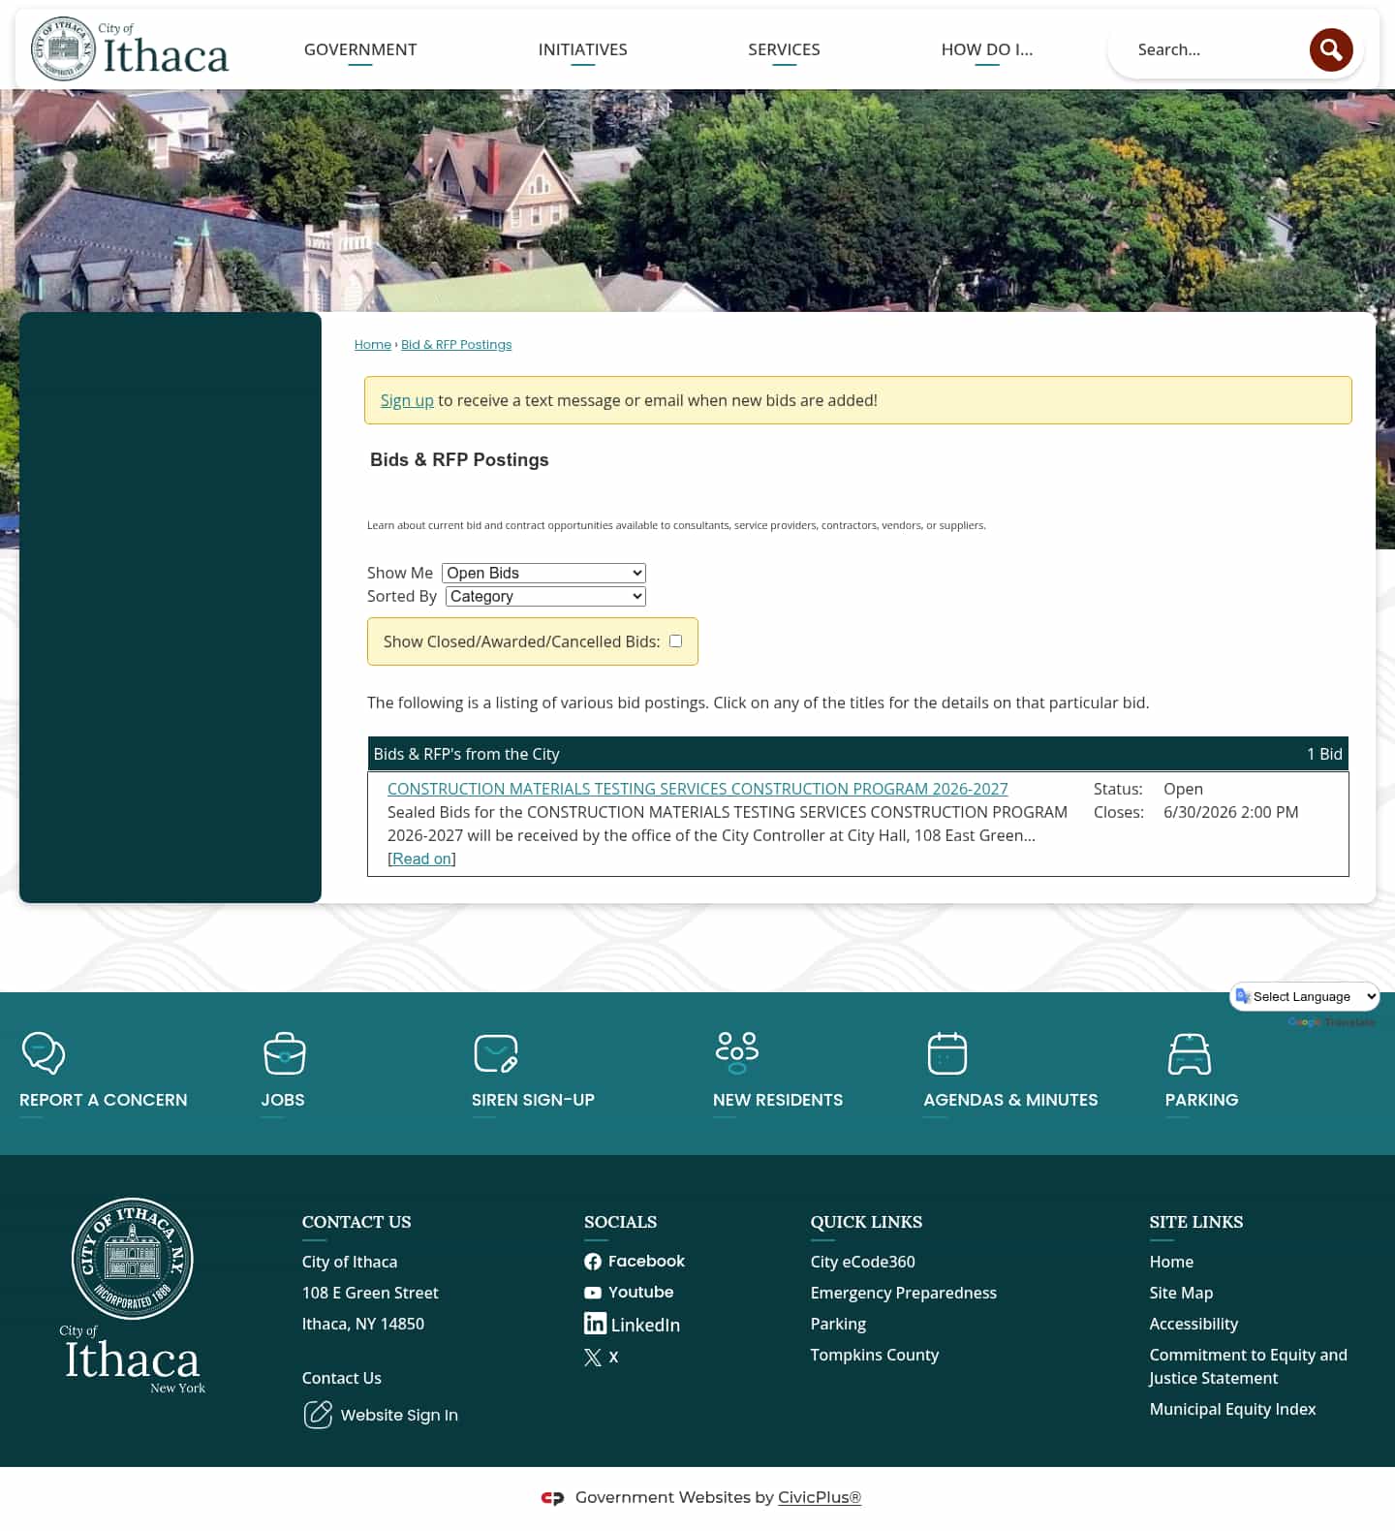Click the magnifier search button
Screen dimensions: 1395x1531
tap(1331, 49)
